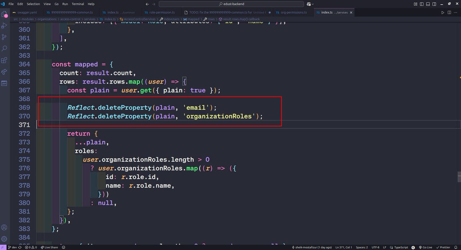Click the dev git branch indicator
Screen dimensions: 461x250
(x=13, y=247)
